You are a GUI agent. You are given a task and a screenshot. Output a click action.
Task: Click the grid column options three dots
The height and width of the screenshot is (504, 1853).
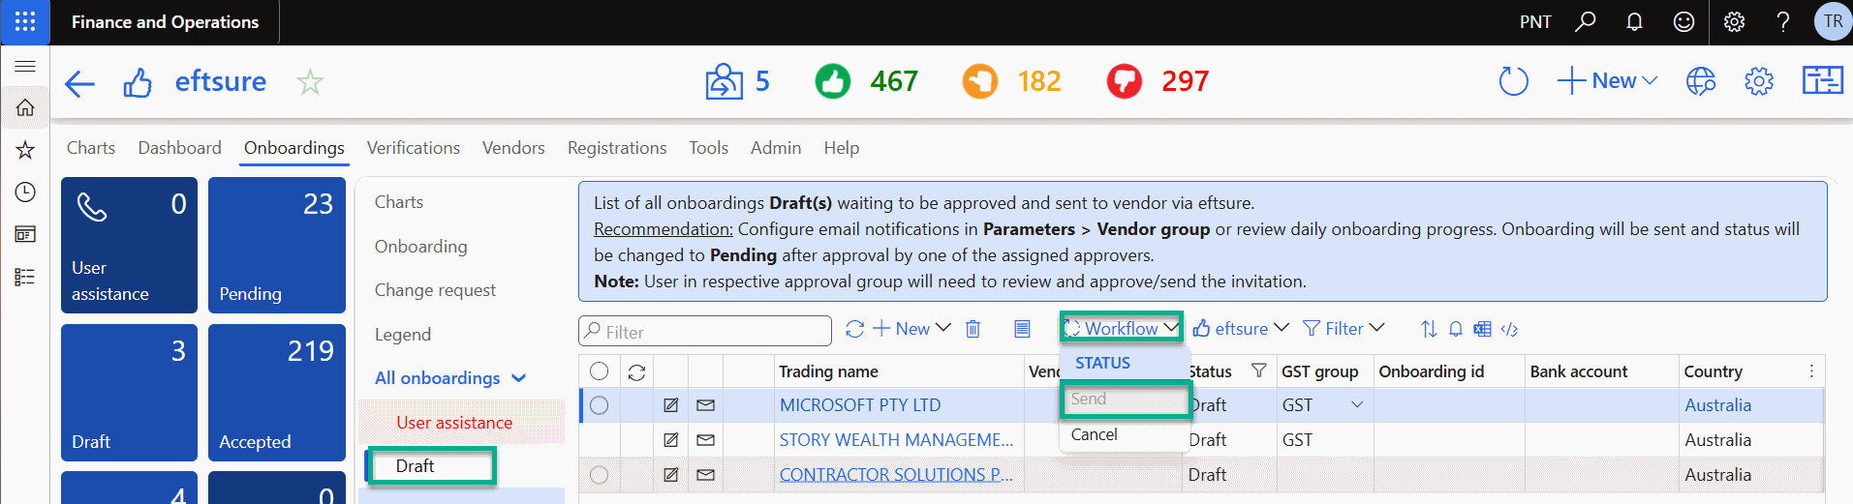(1811, 371)
